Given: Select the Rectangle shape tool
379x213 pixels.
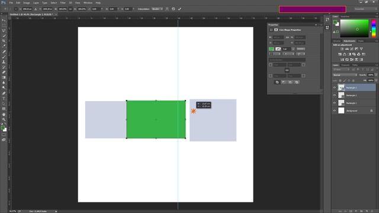Looking at the screenshot, I should point(4,109).
